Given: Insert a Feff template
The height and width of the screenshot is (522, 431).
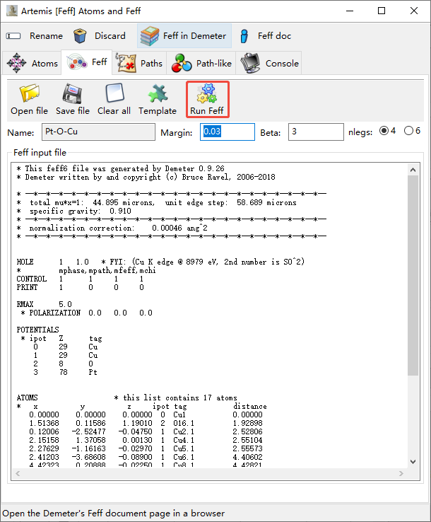Looking at the screenshot, I should [x=158, y=100].
